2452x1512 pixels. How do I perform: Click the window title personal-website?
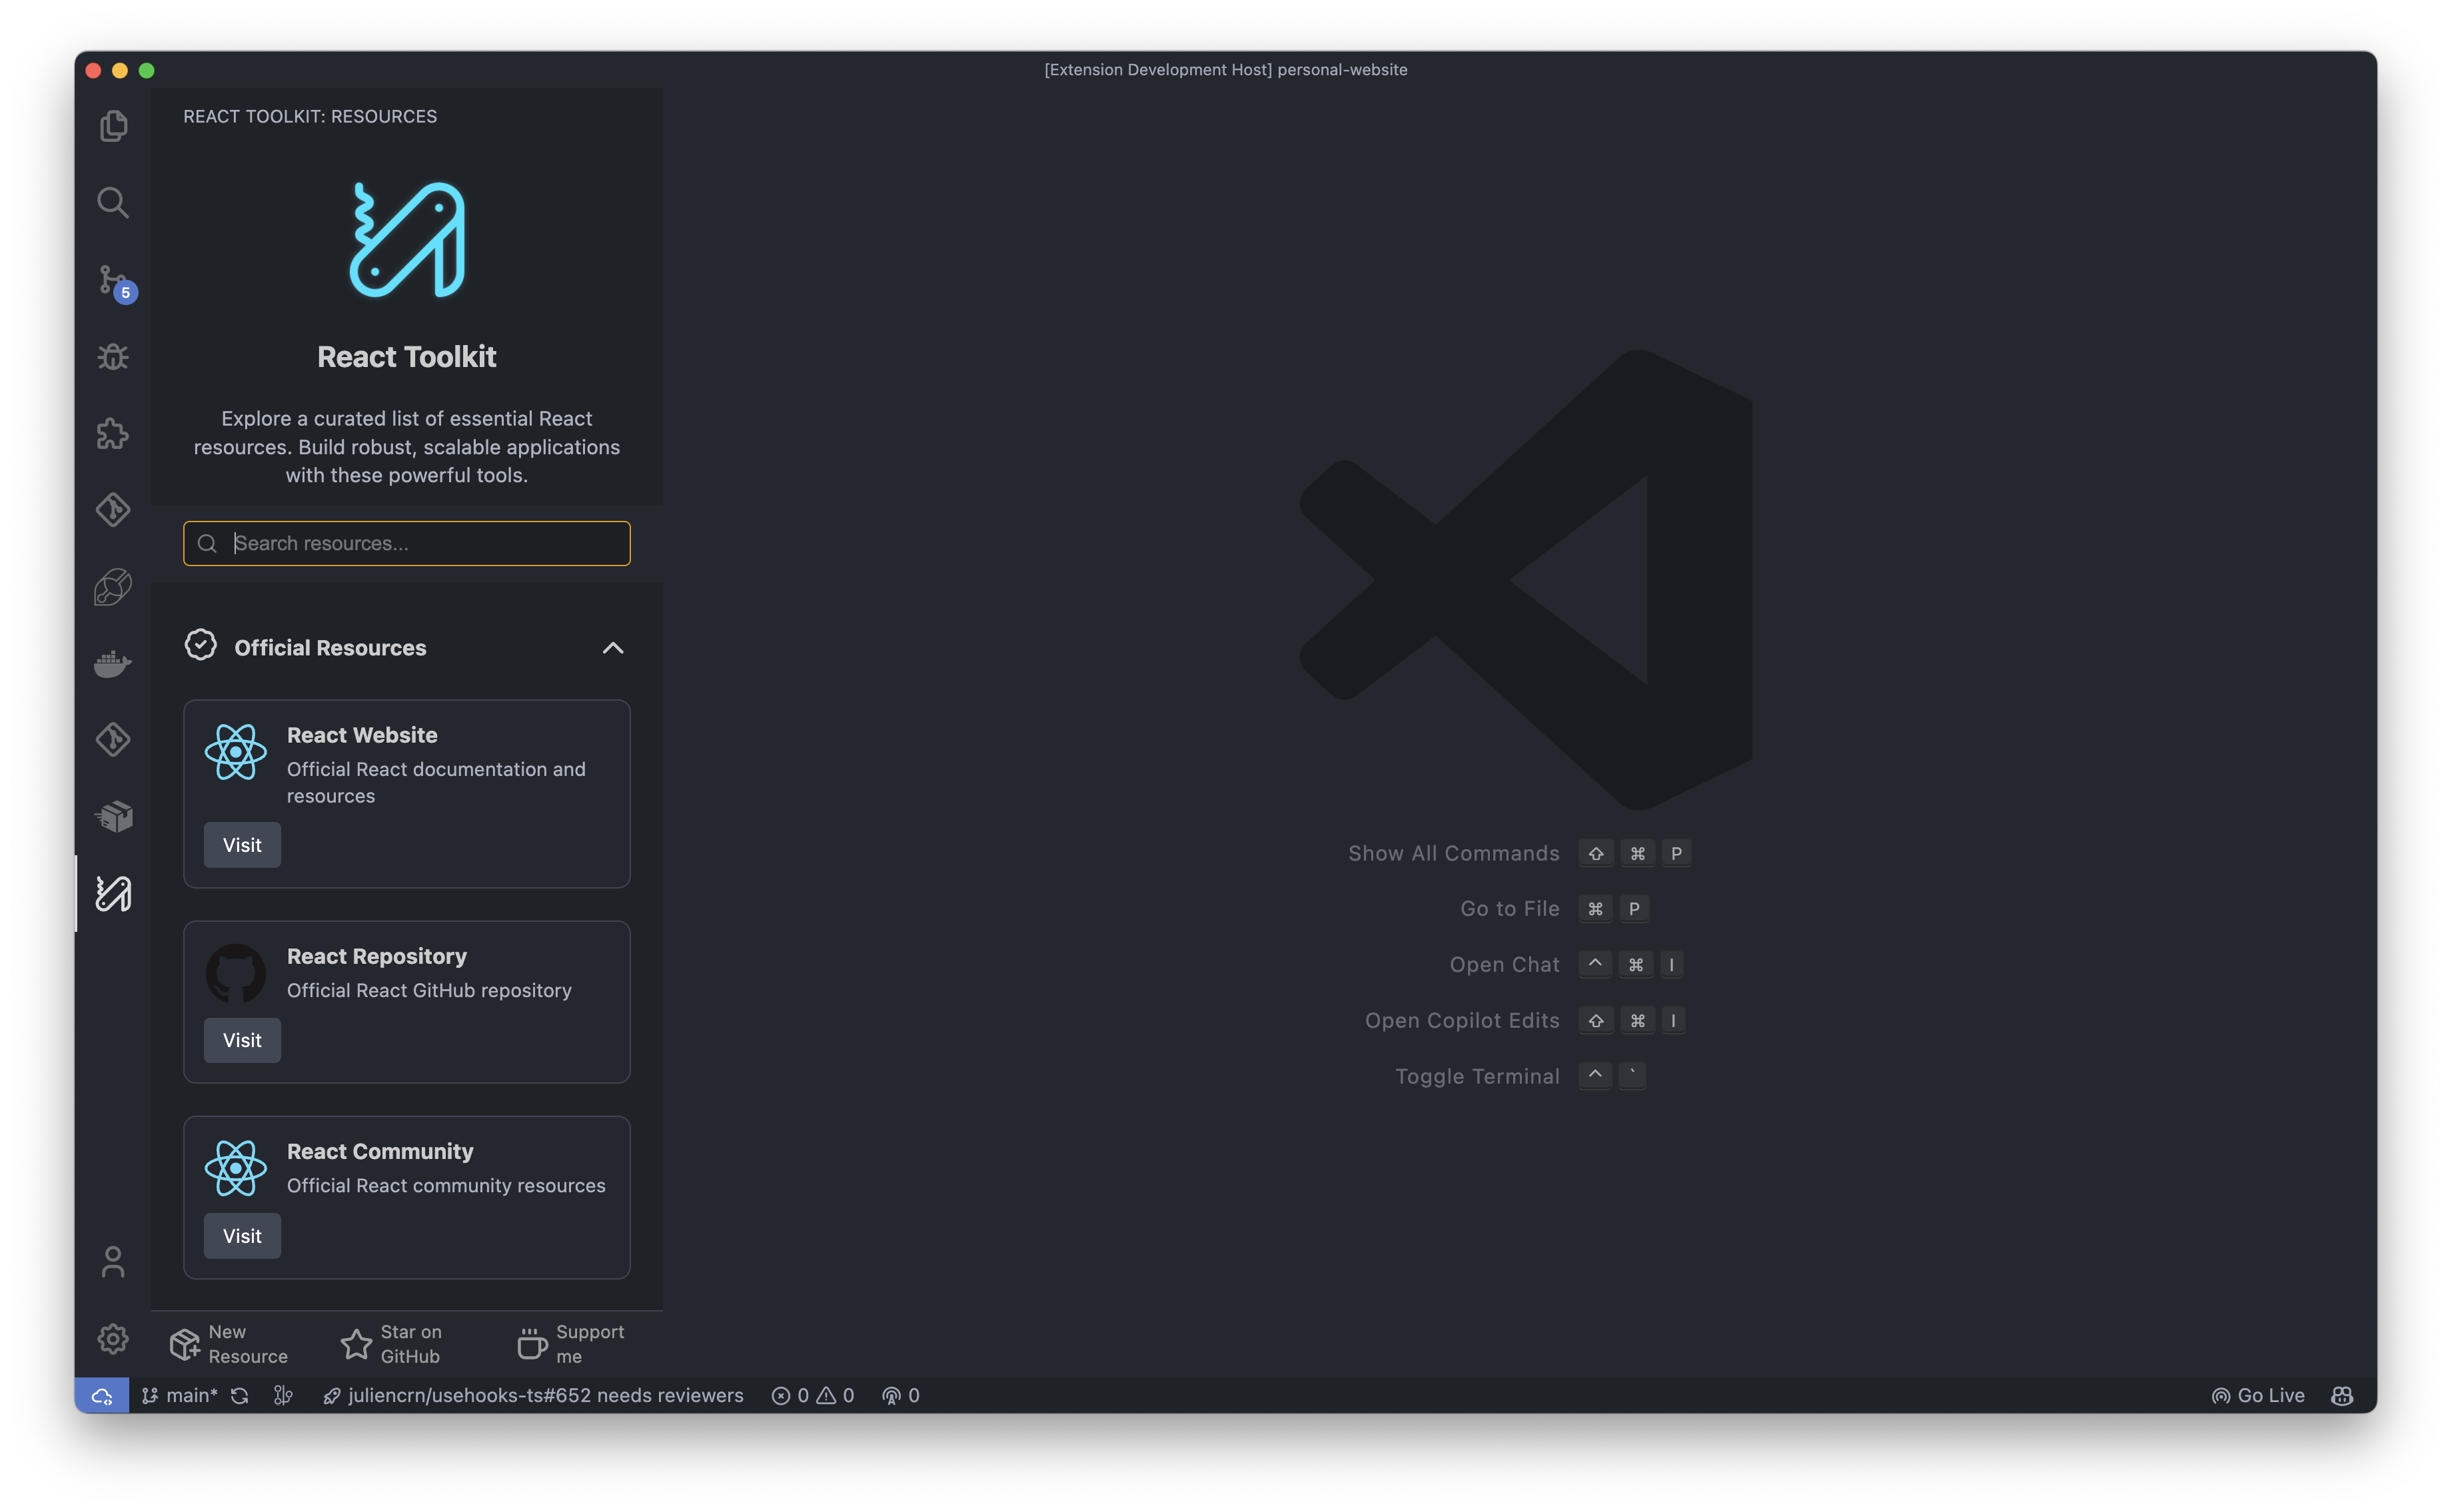(x=1341, y=70)
